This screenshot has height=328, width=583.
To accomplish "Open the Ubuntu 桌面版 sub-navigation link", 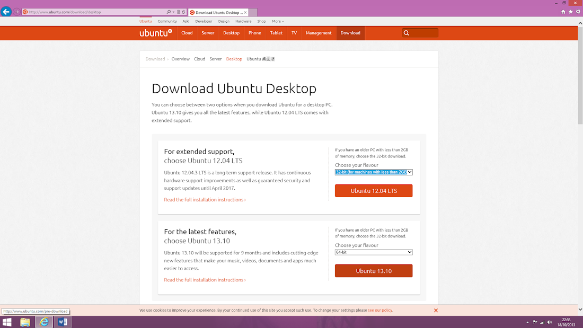I will (x=261, y=59).
